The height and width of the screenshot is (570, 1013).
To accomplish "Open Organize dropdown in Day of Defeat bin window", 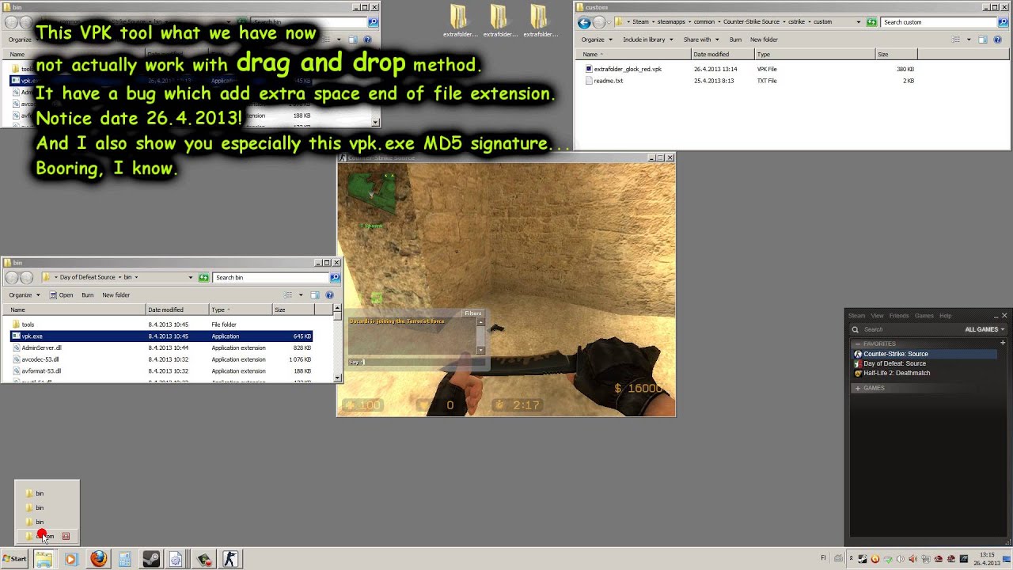I will (24, 294).
